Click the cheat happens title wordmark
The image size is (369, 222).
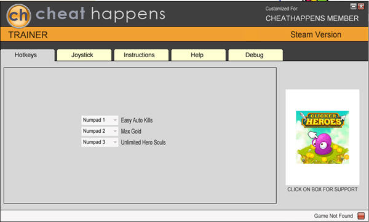point(100,14)
